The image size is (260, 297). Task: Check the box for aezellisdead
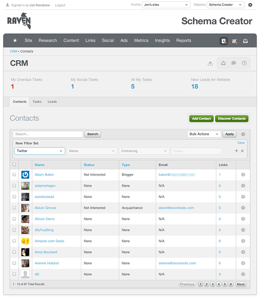click(14, 197)
